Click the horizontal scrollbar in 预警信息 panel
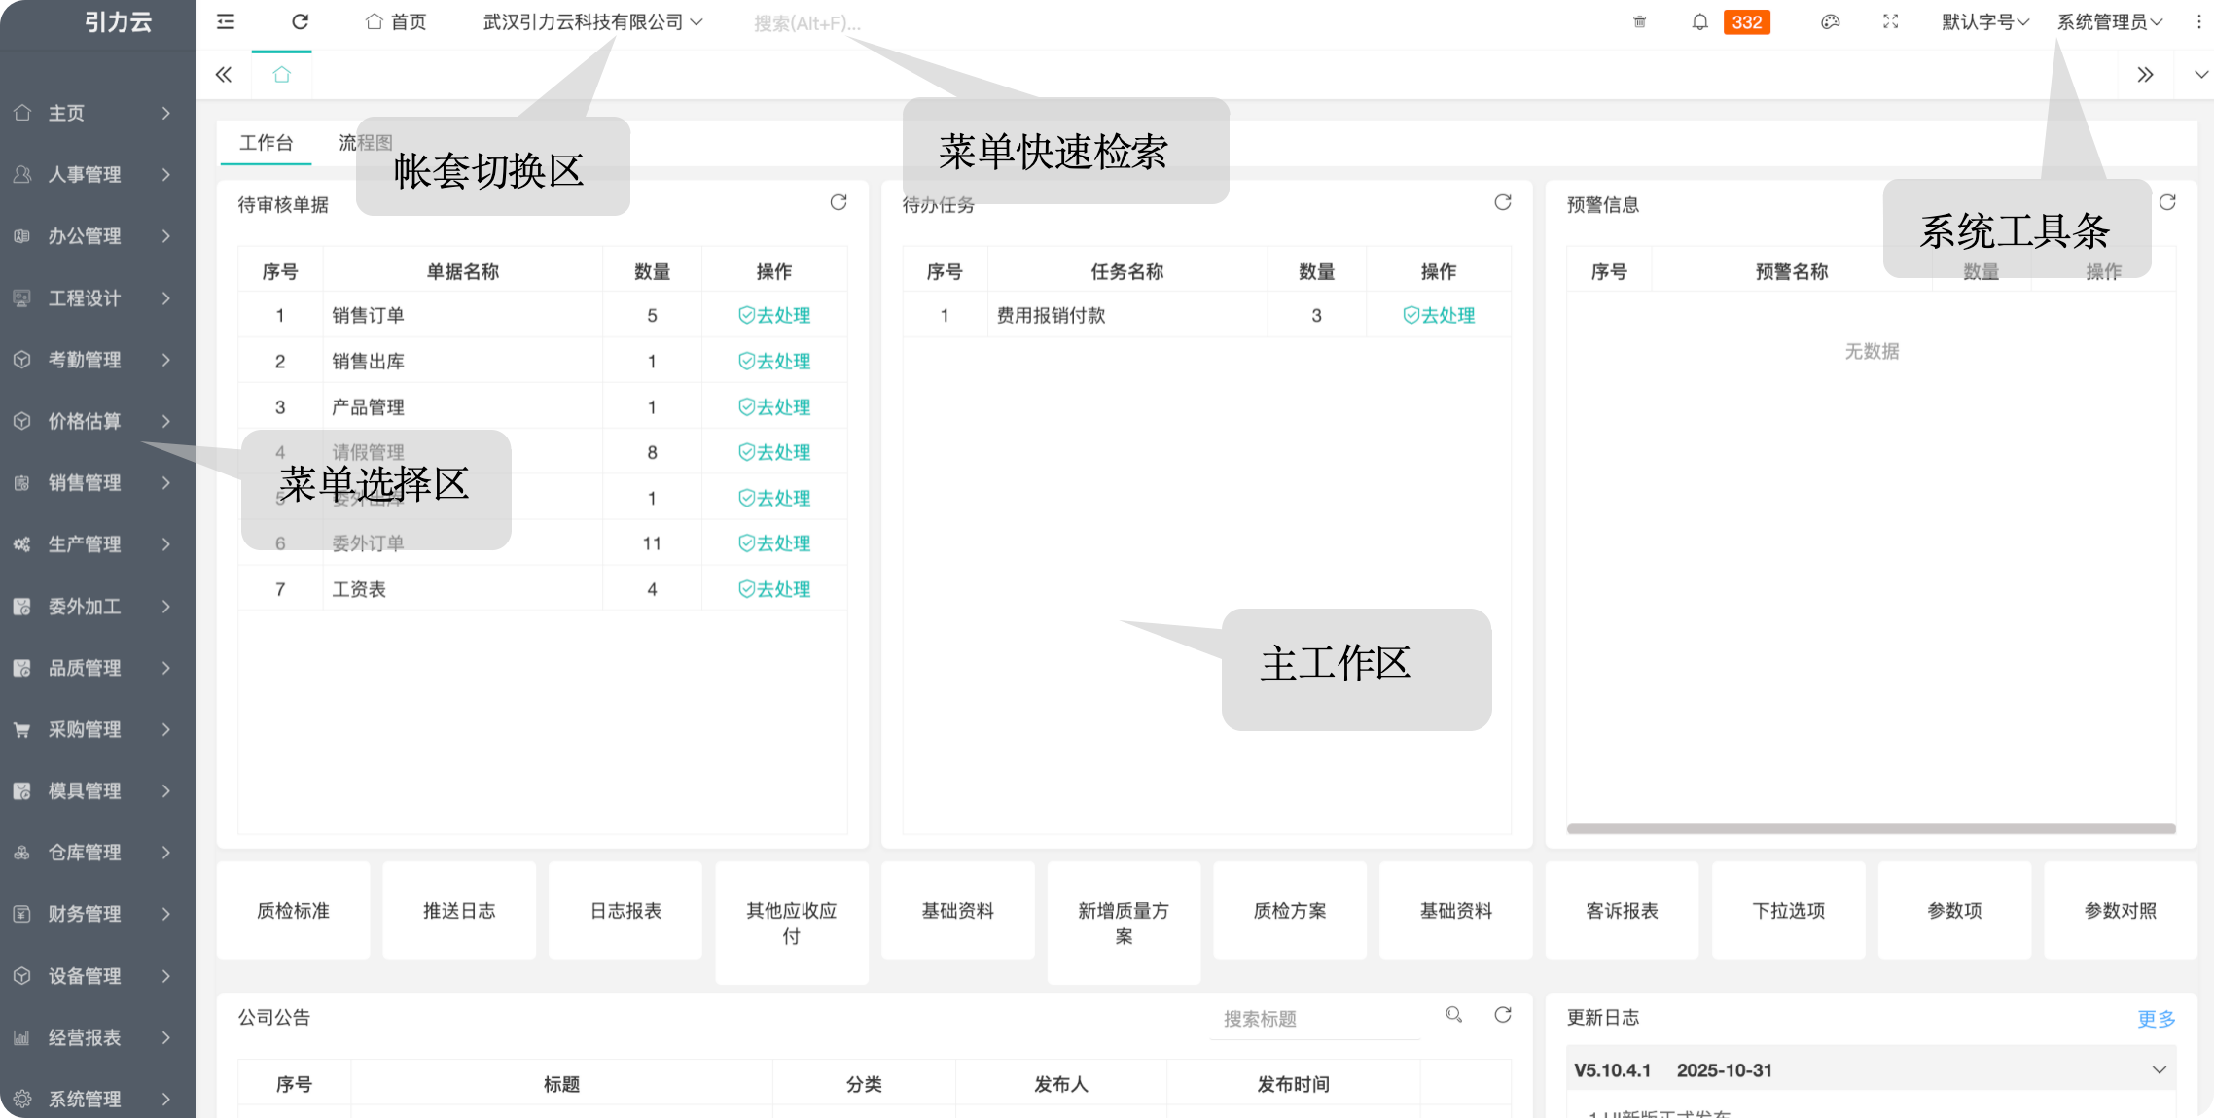This screenshot has width=2214, height=1118. [x=1870, y=829]
